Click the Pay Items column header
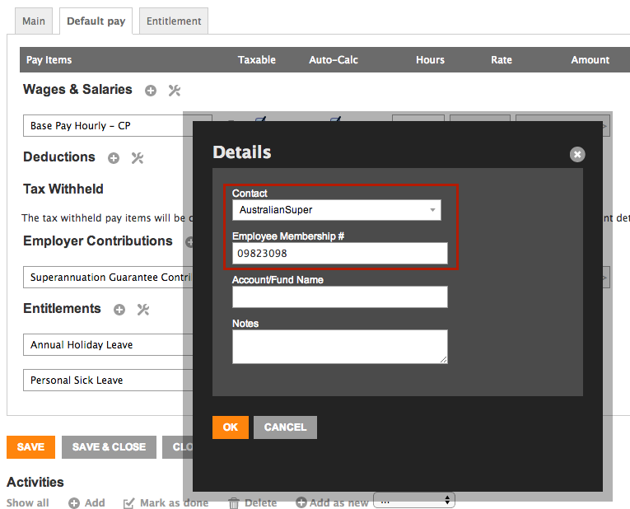This screenshot has height=509, width=630. coord(49,60)
